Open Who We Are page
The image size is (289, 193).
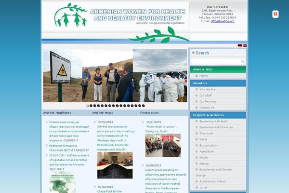tap(207, 89)
